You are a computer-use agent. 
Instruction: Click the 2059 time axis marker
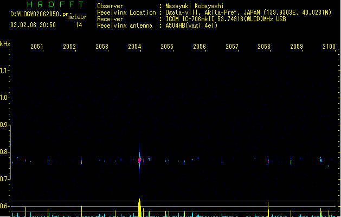(297, 47)
